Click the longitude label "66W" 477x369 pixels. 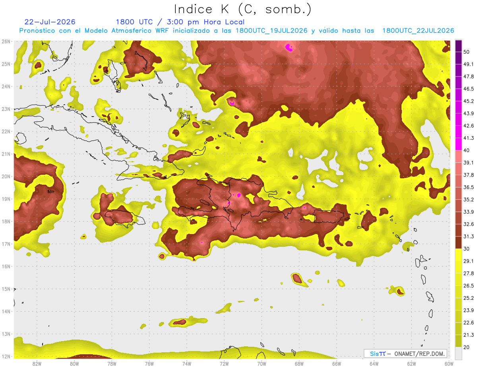[x=336, y=363]
